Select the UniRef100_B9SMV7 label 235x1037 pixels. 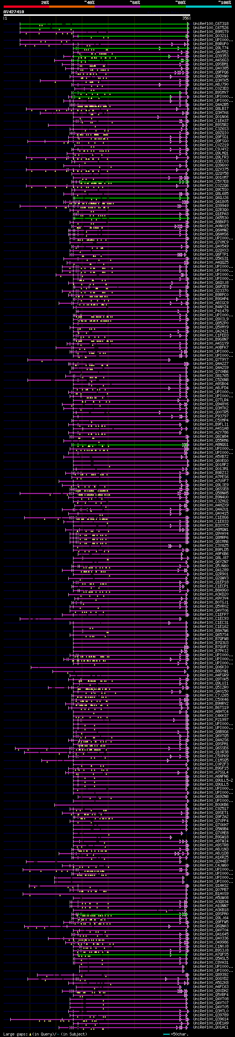(x=211, y=92)
